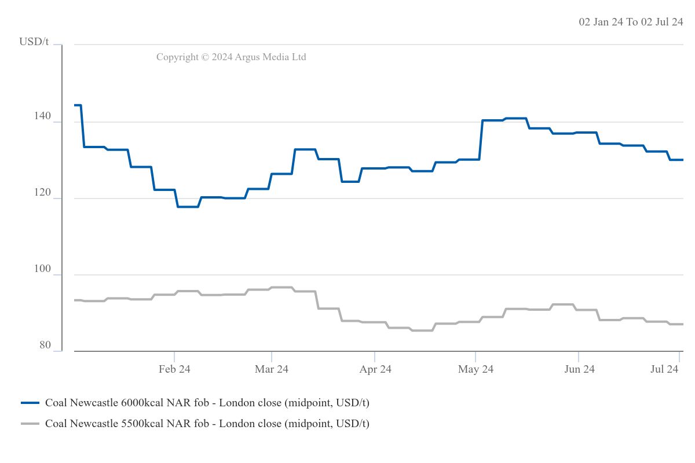Click the Argus Media copyright text

pos(231,57)
